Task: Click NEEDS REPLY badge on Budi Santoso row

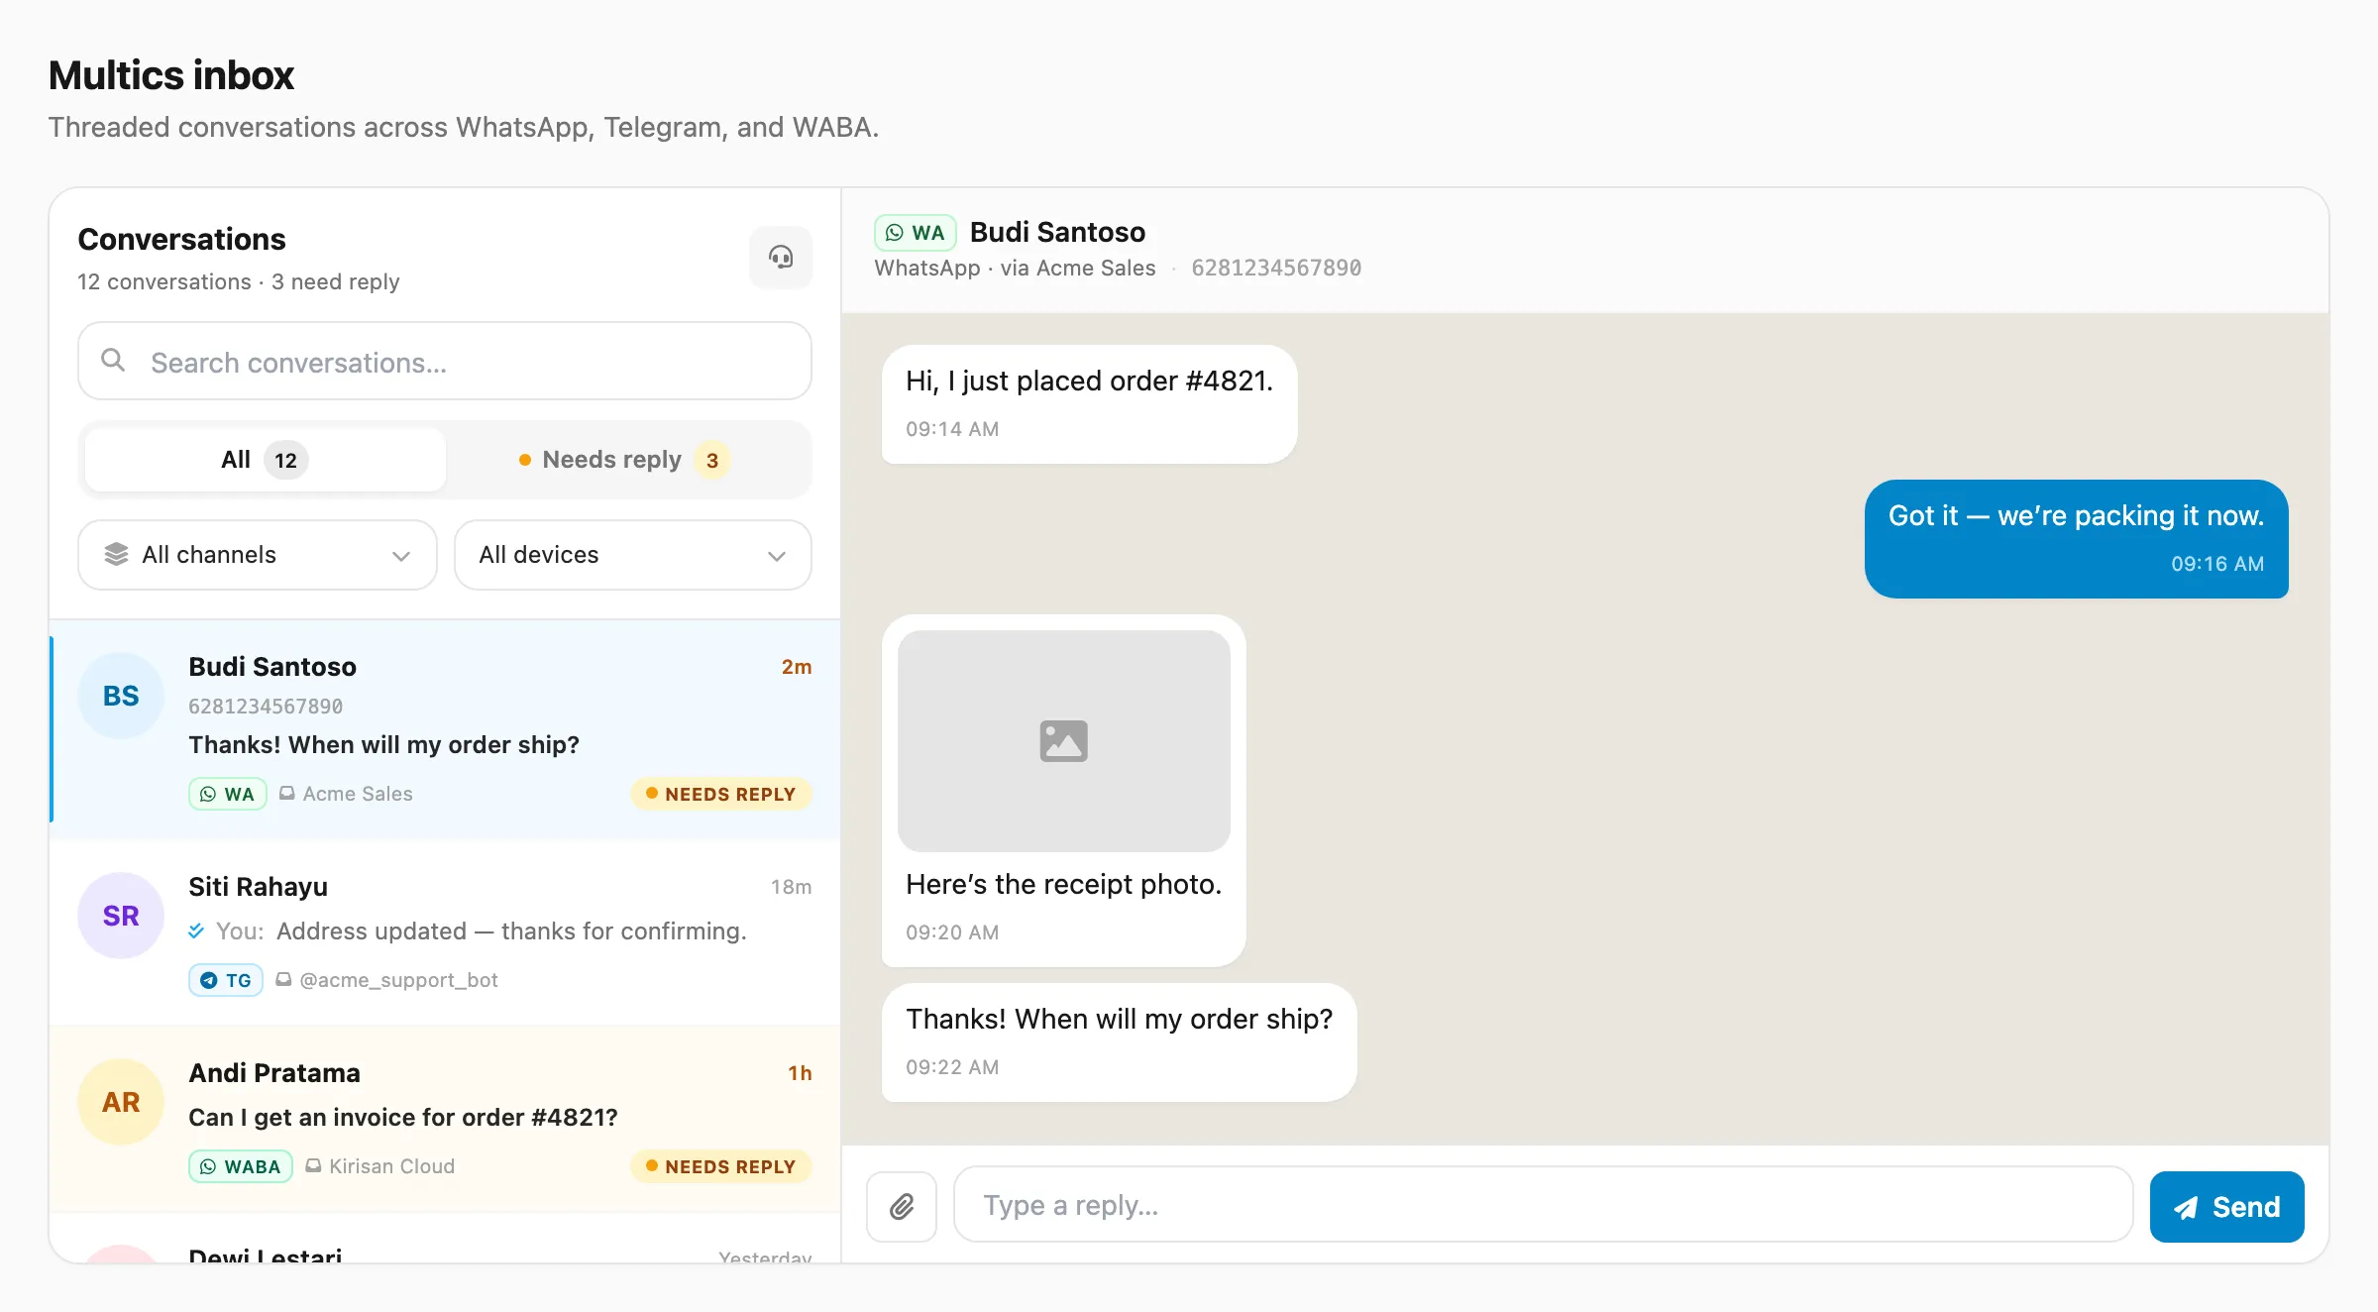Action: pos(721,794)
